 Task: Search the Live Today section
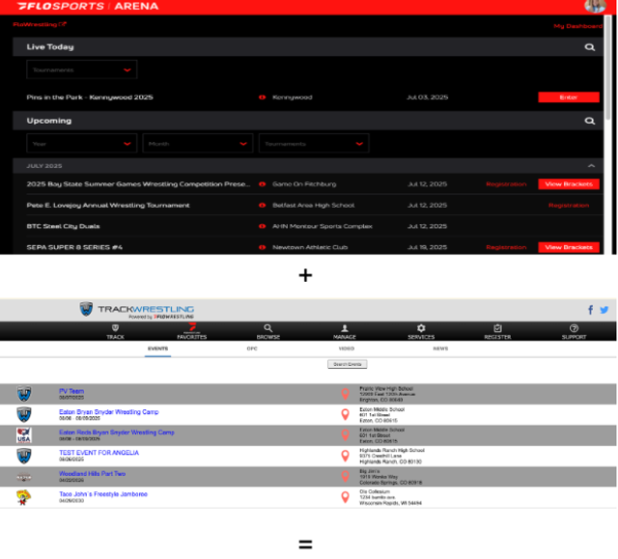(x=590, y=47)
